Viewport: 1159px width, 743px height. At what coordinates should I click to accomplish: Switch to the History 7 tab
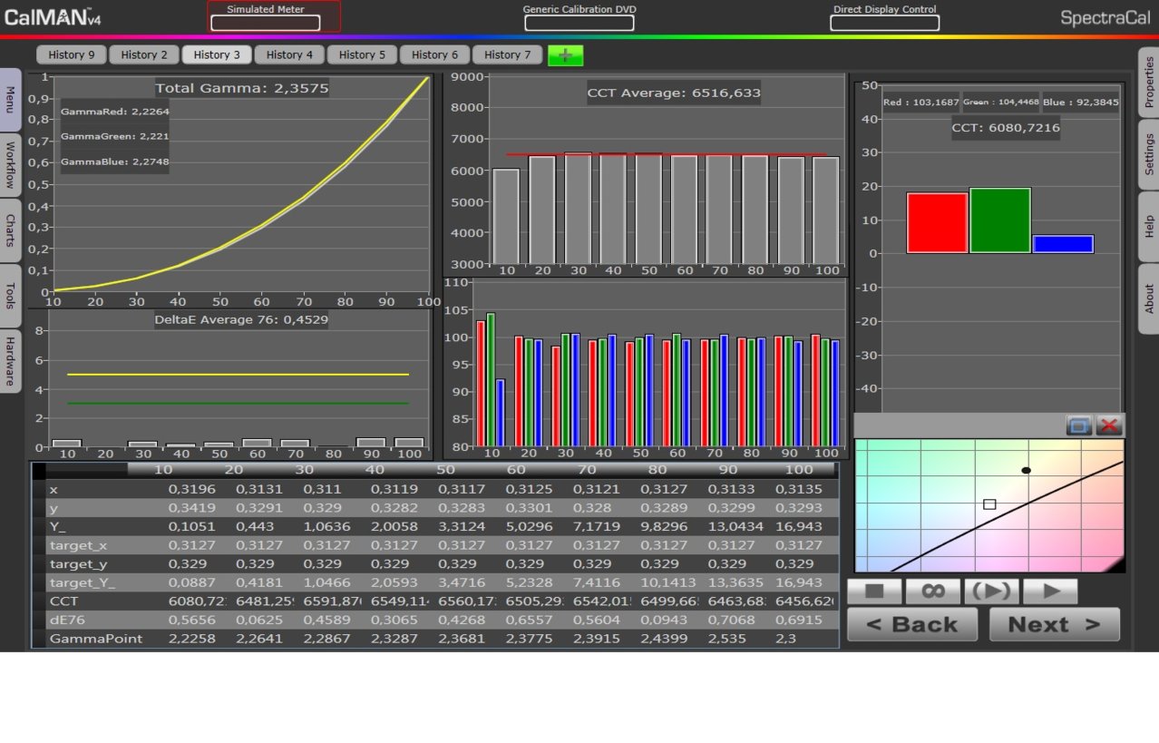coord(507,54)
